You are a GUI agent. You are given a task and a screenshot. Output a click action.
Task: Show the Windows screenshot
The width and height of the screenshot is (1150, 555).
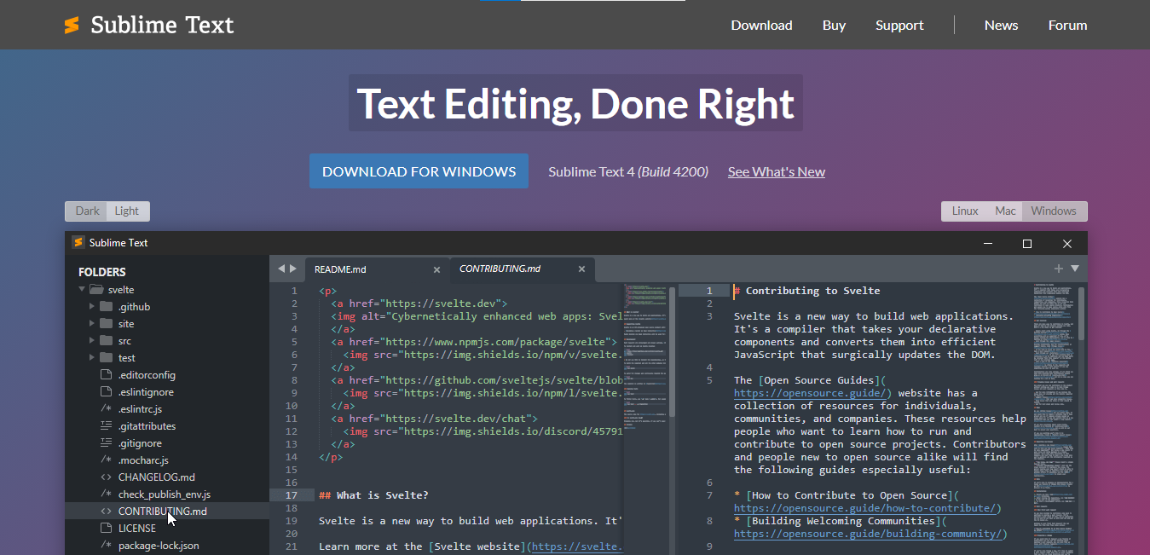pos(1054,211)
